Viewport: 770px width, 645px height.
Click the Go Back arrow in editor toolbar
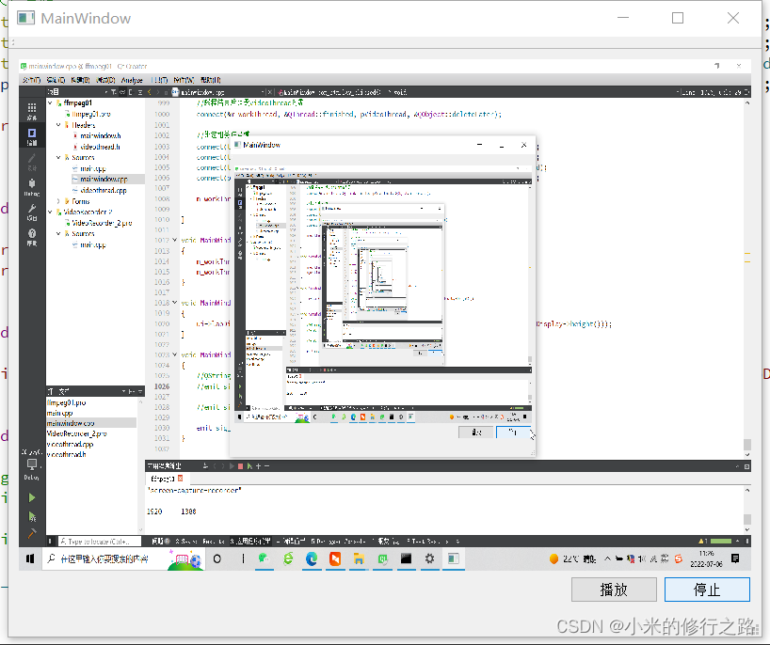[x=150, y=92]
